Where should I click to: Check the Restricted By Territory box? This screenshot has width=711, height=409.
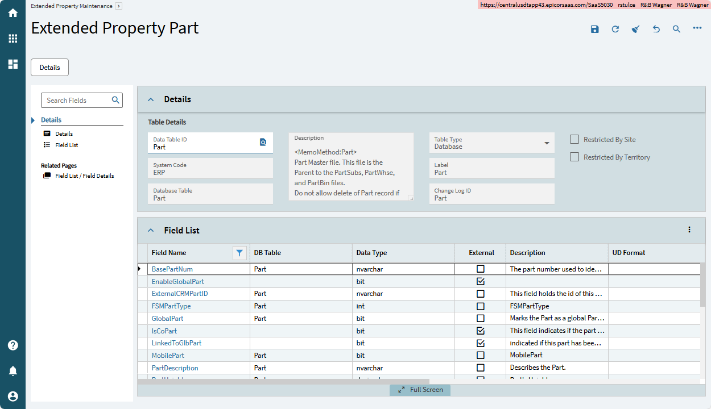pos(574,157)
